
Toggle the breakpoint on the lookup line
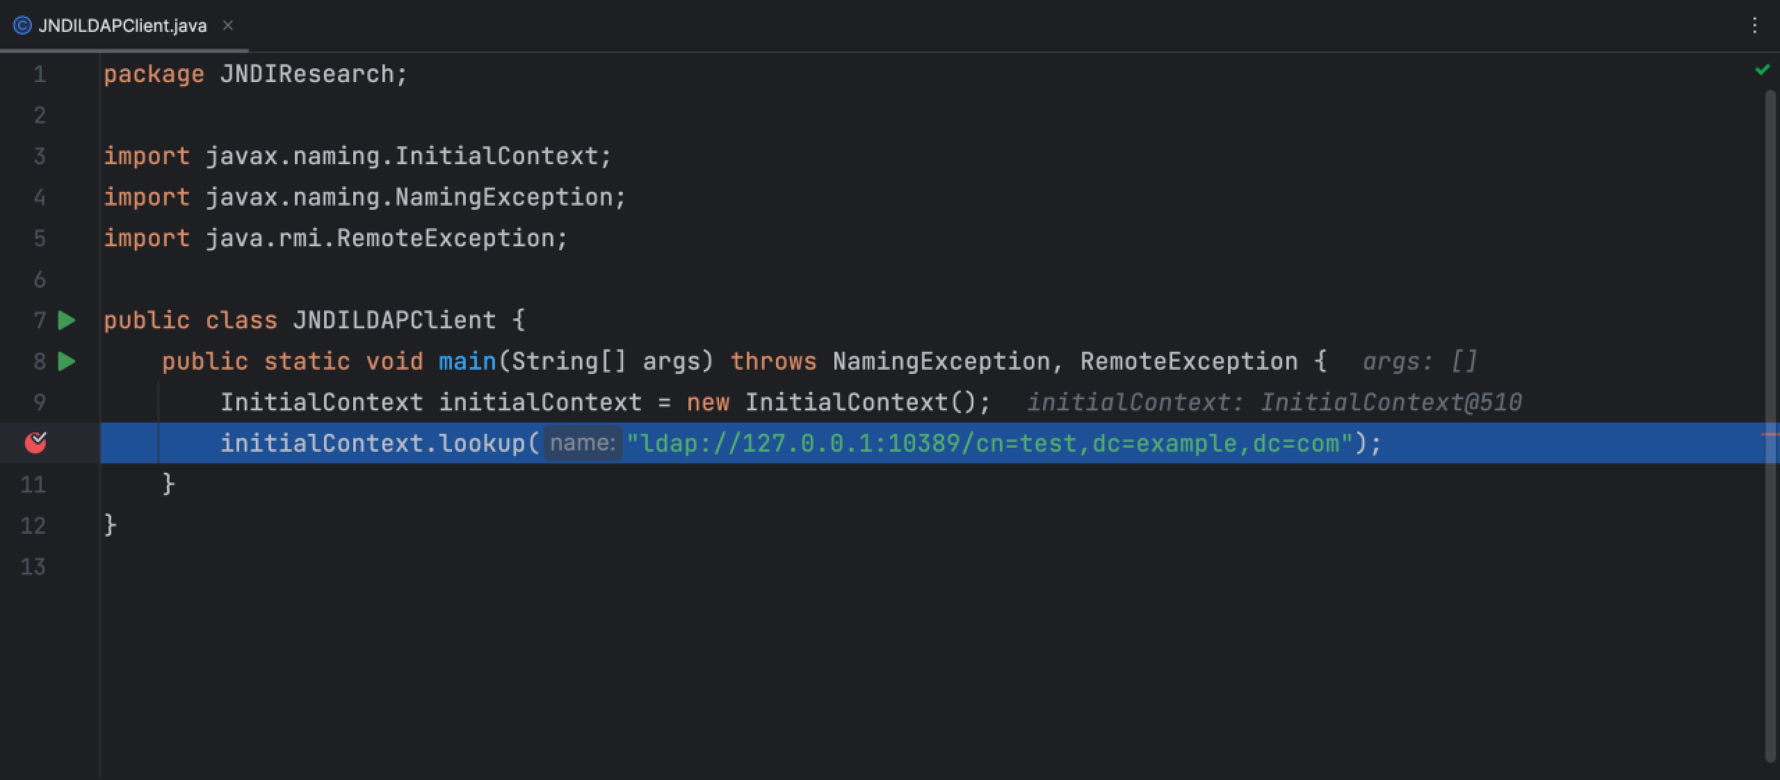[35, 442]
